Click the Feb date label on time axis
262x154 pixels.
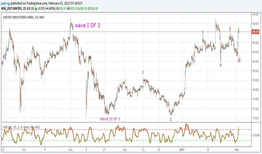[x=236, y=150]
